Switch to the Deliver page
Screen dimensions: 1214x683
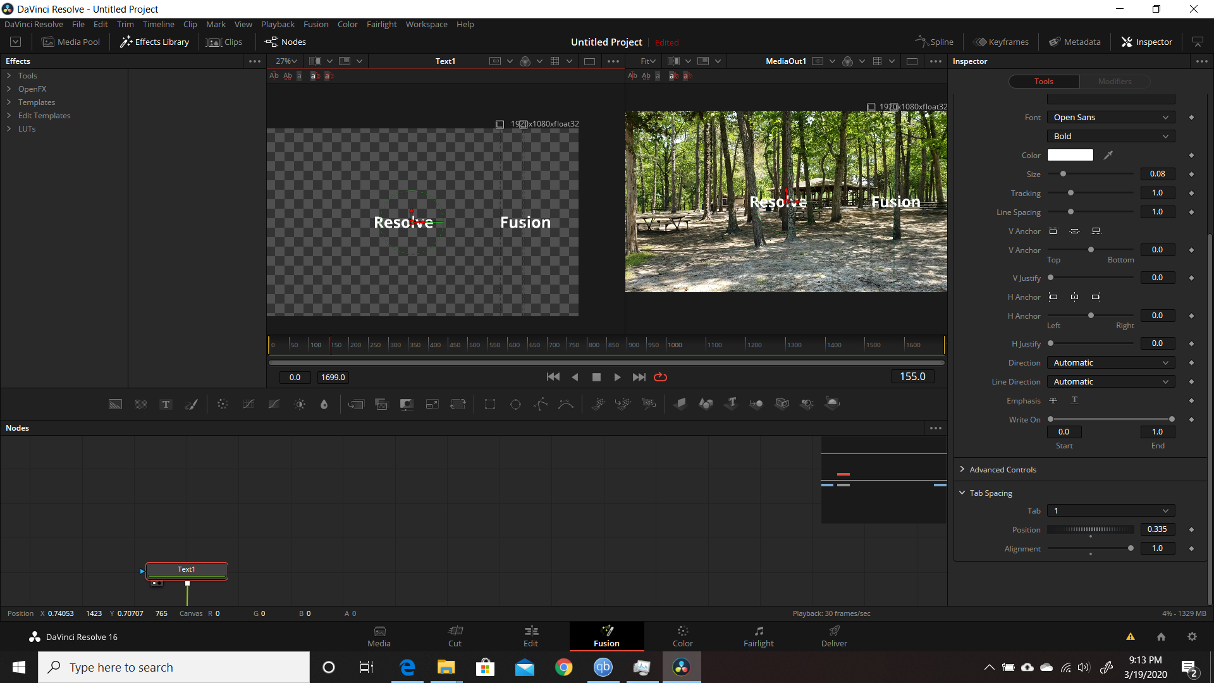coord(834,636)
